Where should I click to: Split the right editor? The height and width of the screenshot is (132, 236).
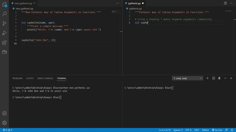(x=225, y=3)
